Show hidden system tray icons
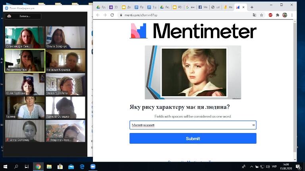 click(x=251, y=167)
